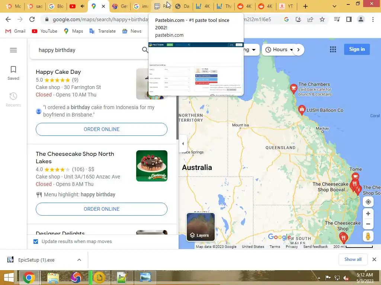
Task: Open the tab search chevron
Action: (334, 6)
